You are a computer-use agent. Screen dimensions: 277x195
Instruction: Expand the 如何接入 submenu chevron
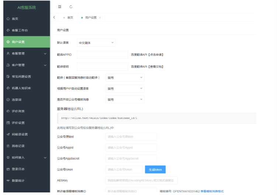[x=45, y=157]
